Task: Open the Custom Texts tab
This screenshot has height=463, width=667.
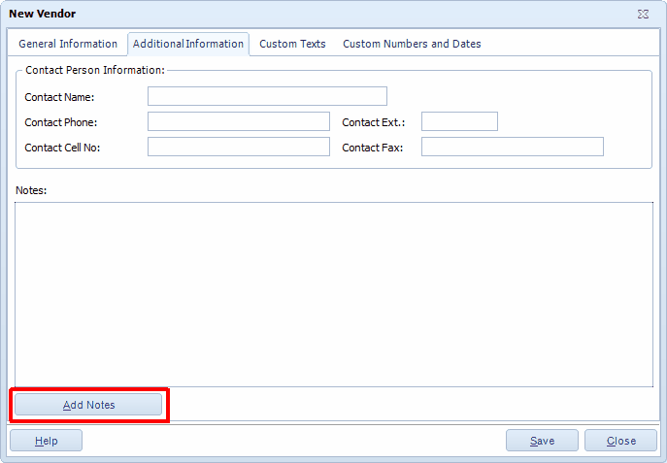Action: pyautogui.click(x=292, y=44)
